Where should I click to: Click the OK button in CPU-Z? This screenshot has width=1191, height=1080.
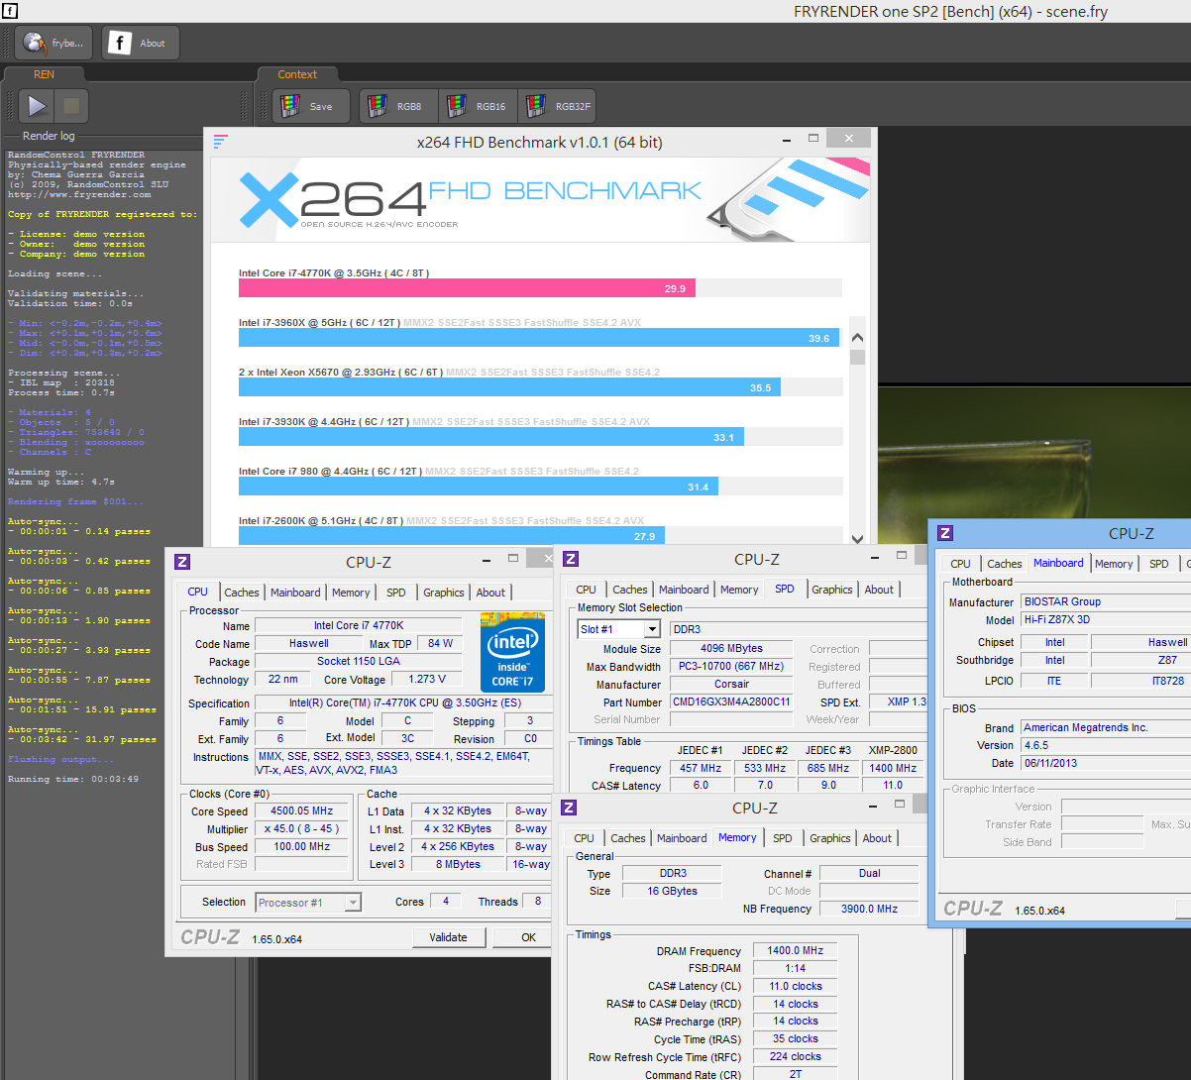(x=529, y=937)
